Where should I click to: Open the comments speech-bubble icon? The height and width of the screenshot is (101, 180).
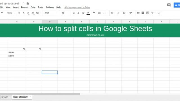(x=169, y=5)
